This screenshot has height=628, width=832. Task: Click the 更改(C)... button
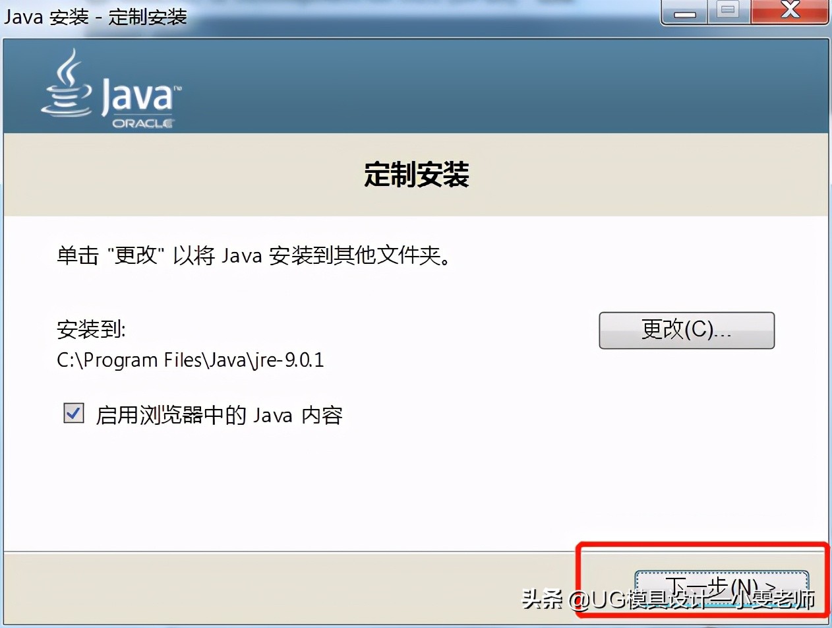click(686, 330)
